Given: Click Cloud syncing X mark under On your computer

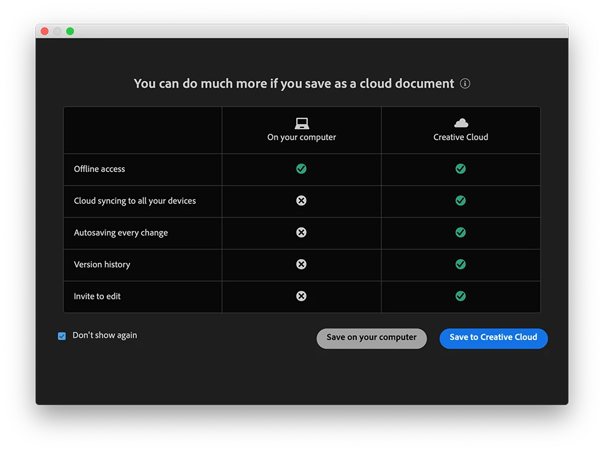Looking at the screenshot, I should coord(301,201).
